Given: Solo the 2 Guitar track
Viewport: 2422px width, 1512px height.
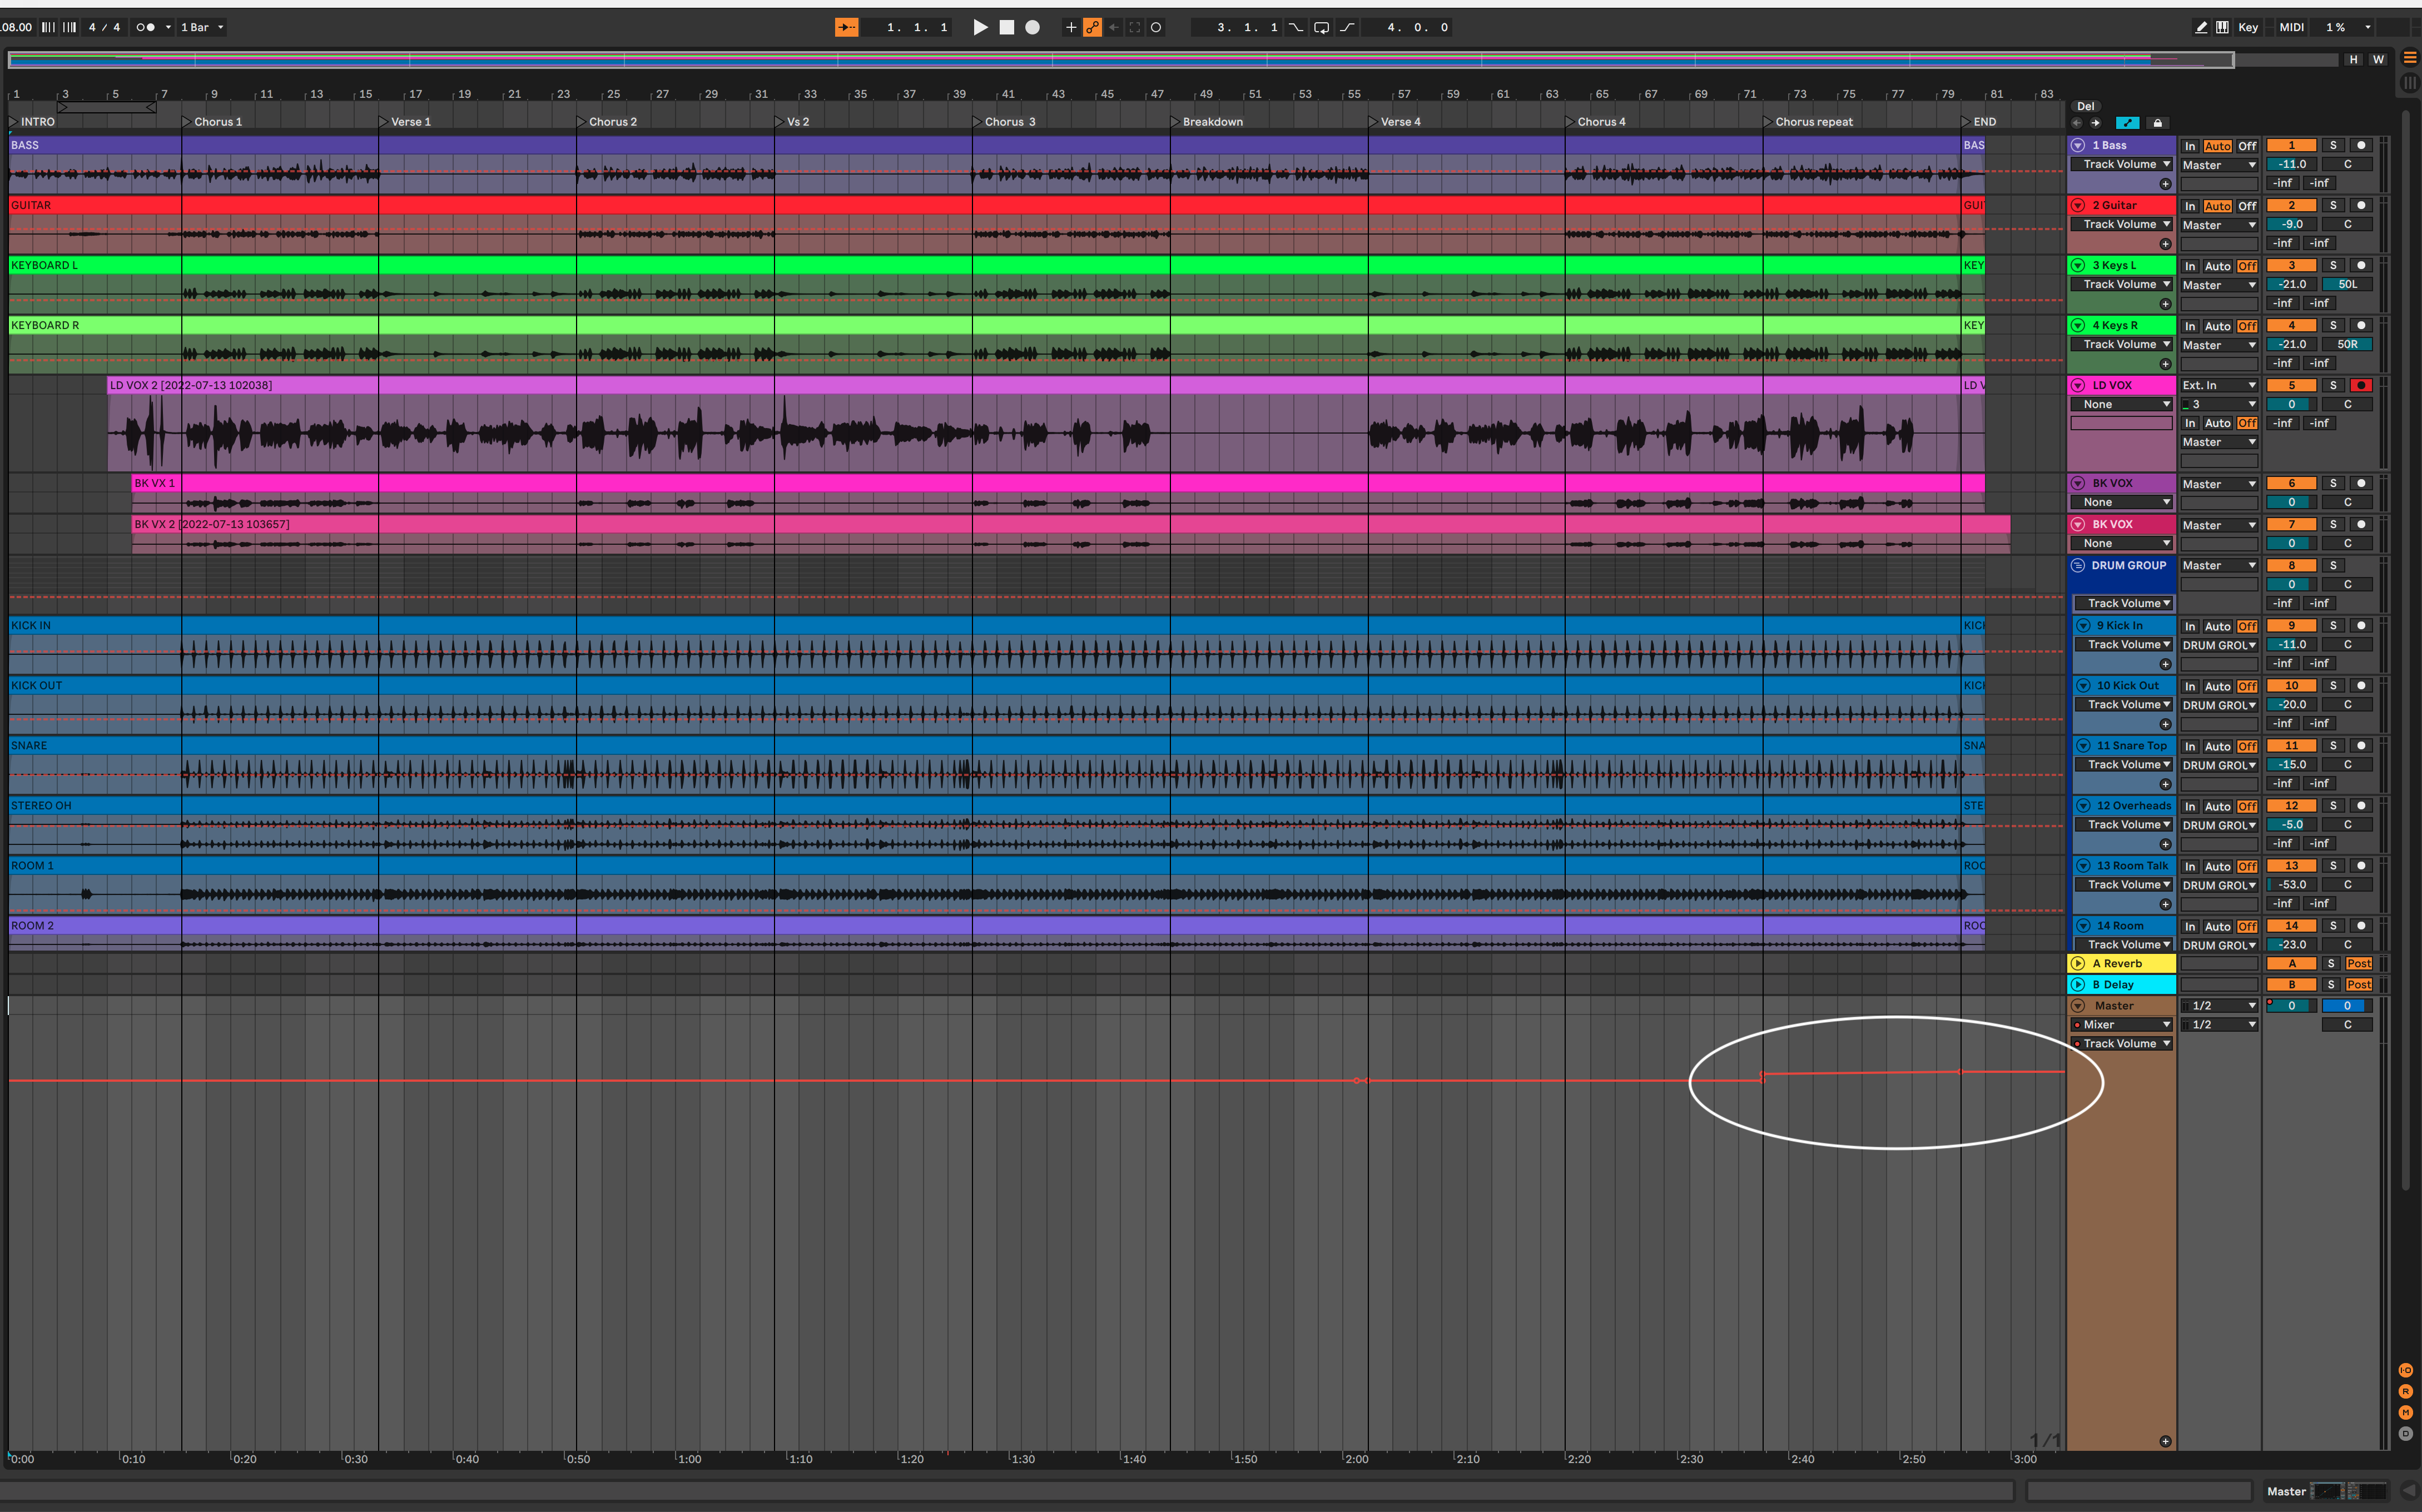Looking at the screenshot, I should (2333, 205).
